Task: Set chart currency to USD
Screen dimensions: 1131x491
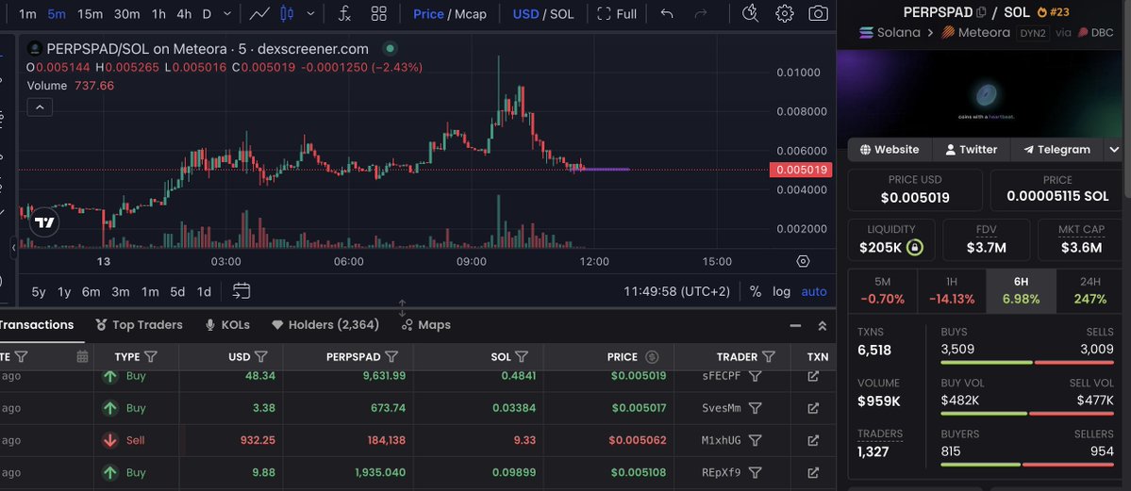Action: click(525, 14)
